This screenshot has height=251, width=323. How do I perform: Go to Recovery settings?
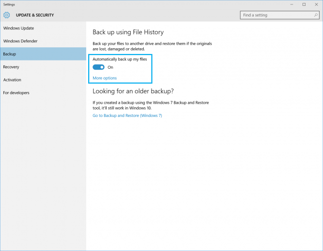[x=43, y=67]
